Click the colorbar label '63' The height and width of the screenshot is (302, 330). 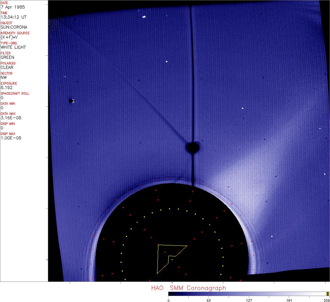point(208,300)
